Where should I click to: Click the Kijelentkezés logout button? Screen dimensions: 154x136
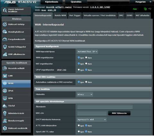(52, 2)
